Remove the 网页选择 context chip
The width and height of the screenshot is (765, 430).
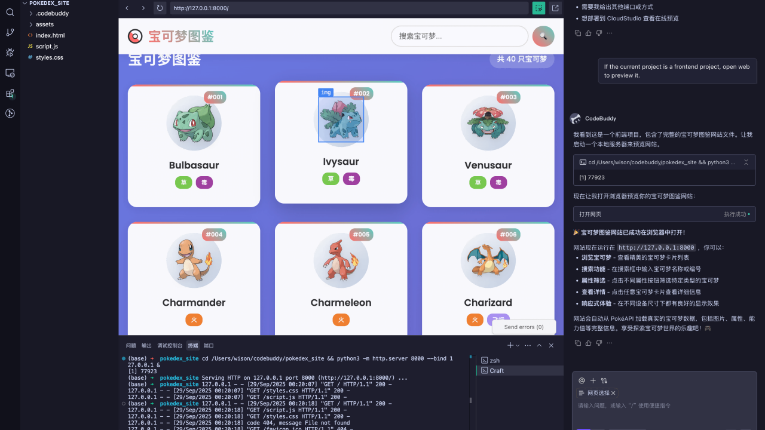click(613, 393)
